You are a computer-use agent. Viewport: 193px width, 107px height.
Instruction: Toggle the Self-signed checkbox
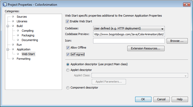point(68,54)
